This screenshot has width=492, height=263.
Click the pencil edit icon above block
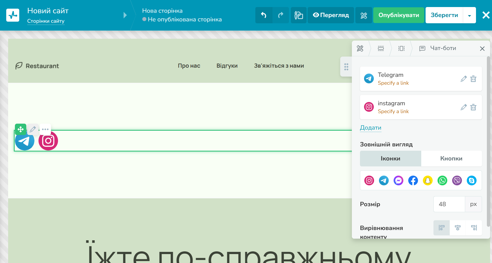33,129
